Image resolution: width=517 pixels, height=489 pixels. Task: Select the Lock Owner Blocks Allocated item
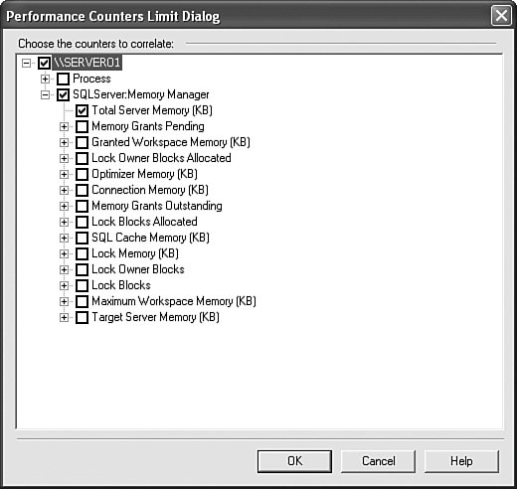(x=161, y=158)
